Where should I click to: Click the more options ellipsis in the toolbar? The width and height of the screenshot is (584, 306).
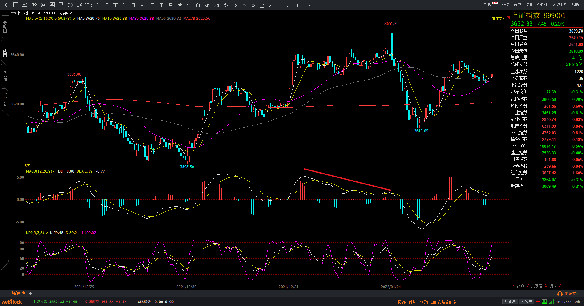pos(308,5)
